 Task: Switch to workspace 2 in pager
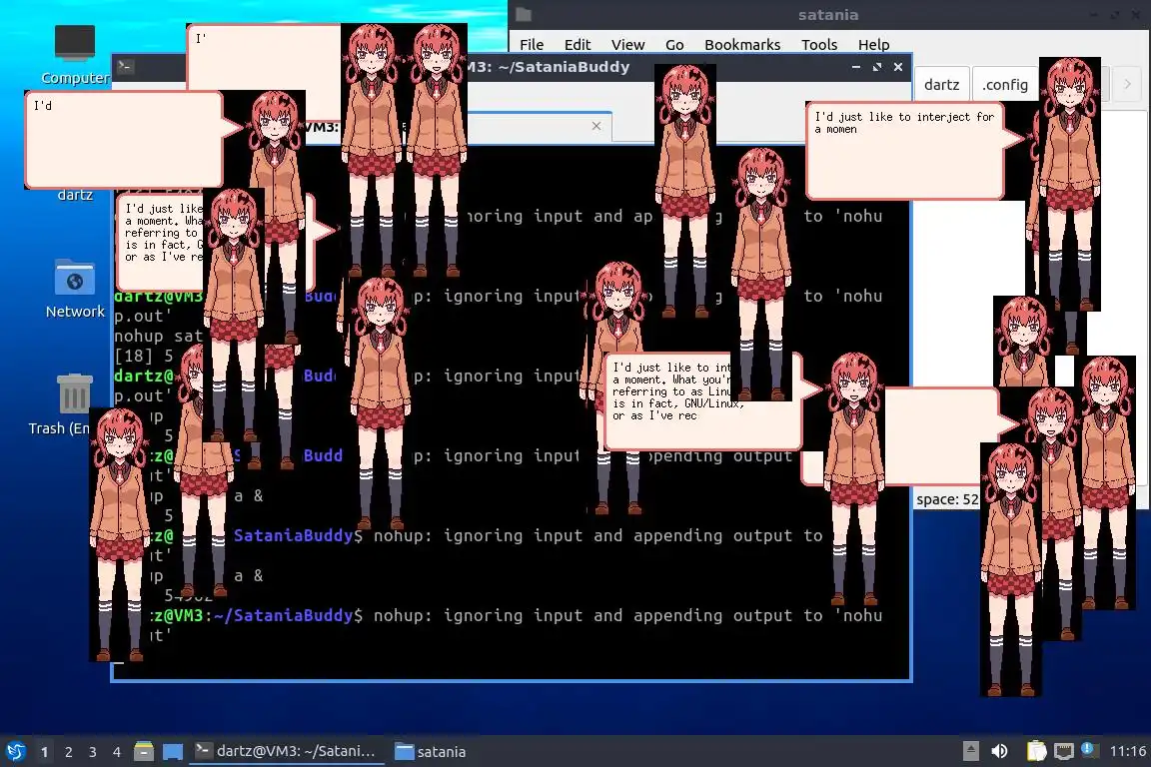pos(68,752)
